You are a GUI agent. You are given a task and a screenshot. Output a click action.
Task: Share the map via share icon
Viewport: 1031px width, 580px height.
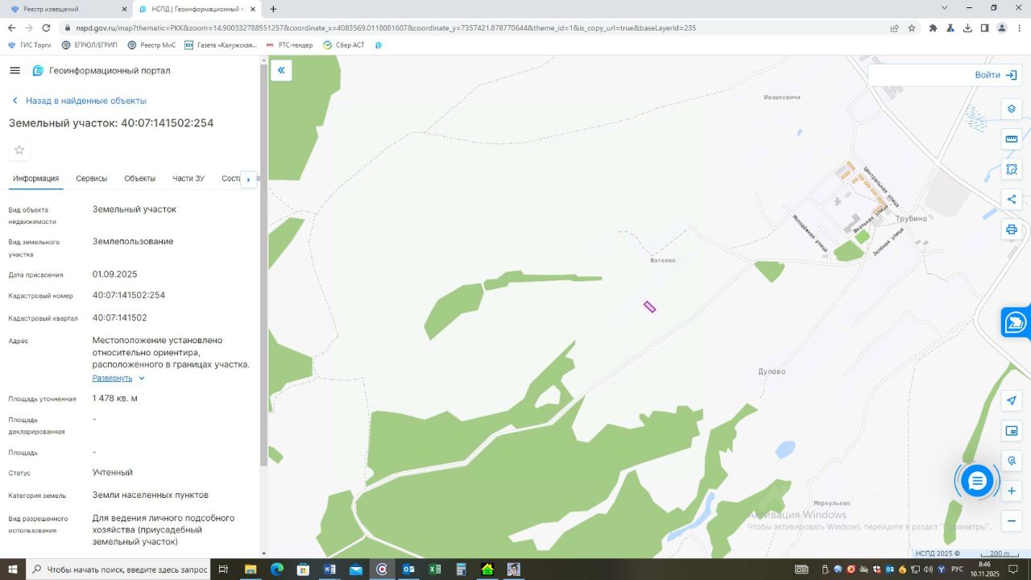tap(1012, 200)
